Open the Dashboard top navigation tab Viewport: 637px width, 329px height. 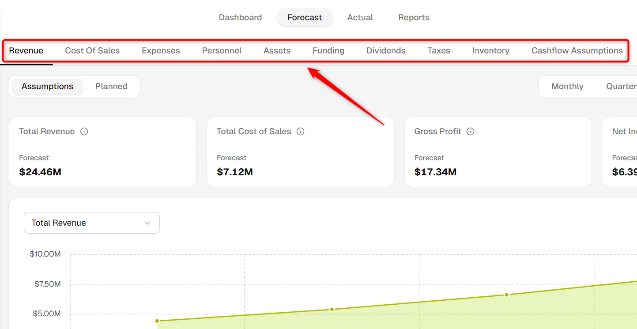[240, 18]
